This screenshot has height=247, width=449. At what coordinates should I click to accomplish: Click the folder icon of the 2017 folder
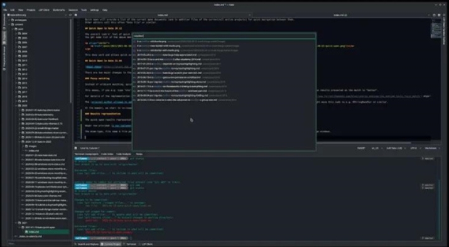coord(19,92)
